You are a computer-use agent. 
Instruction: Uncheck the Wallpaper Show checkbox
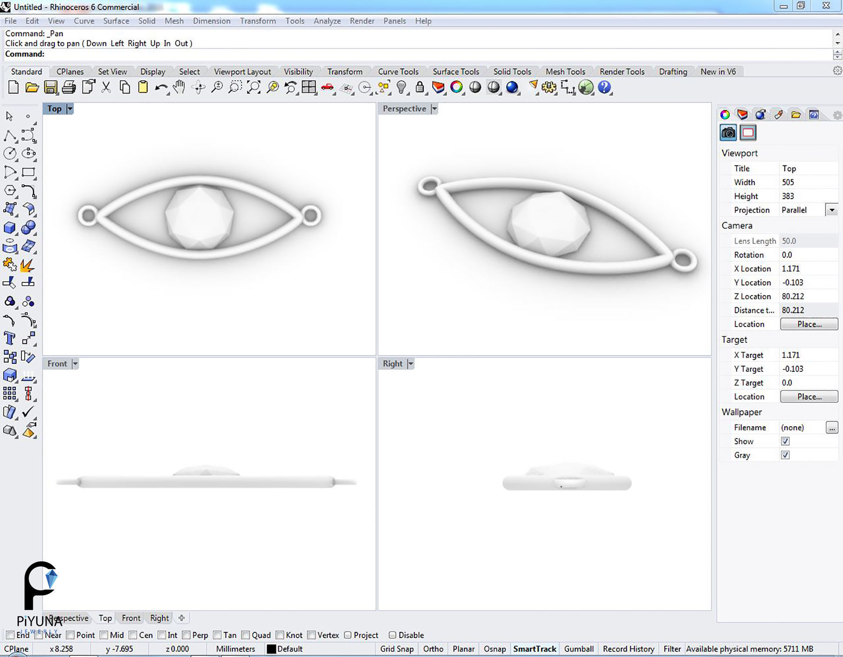click(785, 441)
